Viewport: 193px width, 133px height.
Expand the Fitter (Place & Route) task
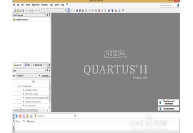click(x=21, y=94)
